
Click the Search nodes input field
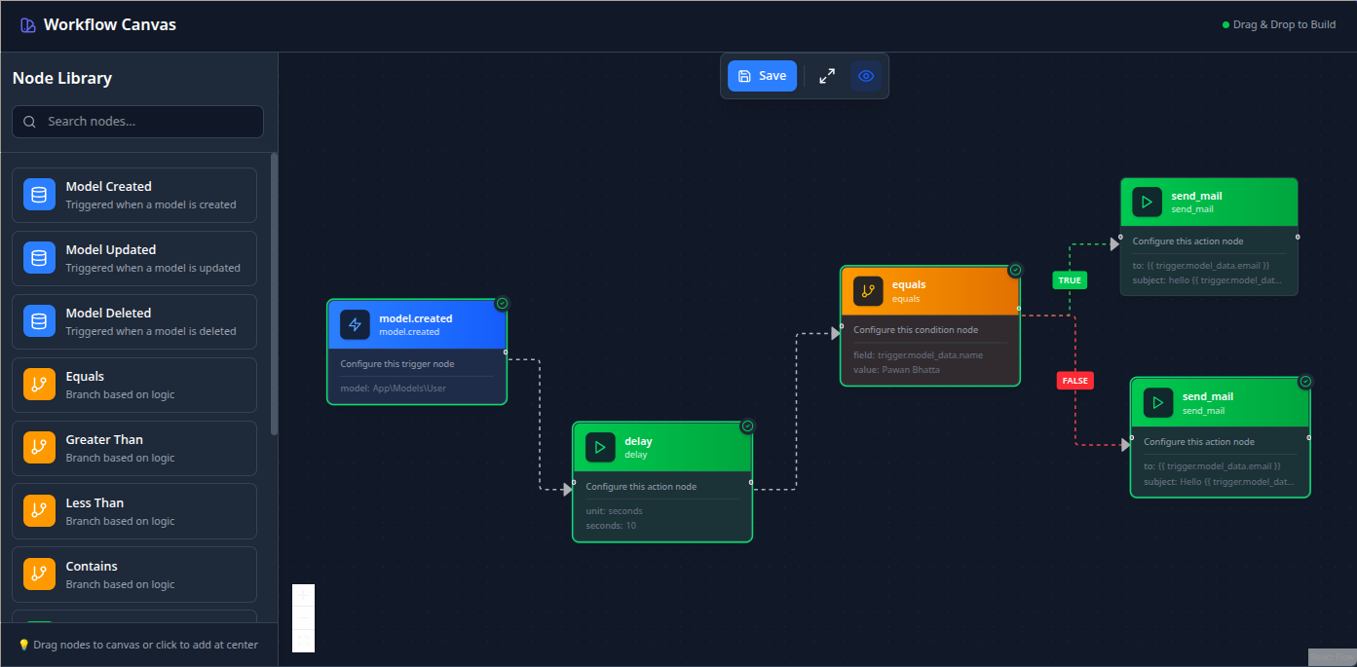(x=136, y=121)
